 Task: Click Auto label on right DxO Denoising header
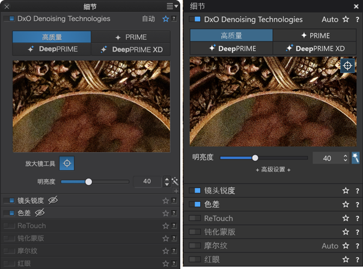(330, 20)
